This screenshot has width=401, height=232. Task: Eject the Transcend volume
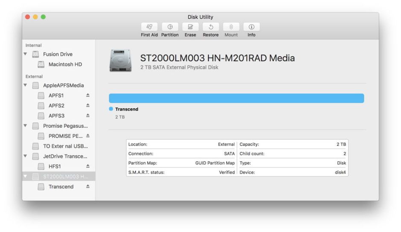(x=88, y=187)
